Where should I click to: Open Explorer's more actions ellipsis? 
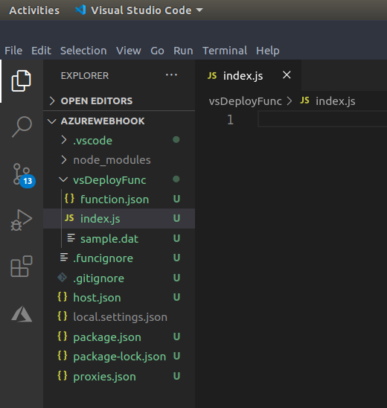(x=171, y=75)
